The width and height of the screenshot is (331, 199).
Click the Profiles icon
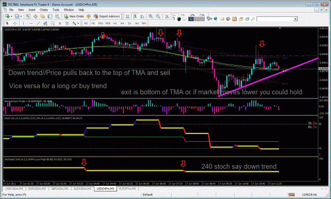(16, 16)
